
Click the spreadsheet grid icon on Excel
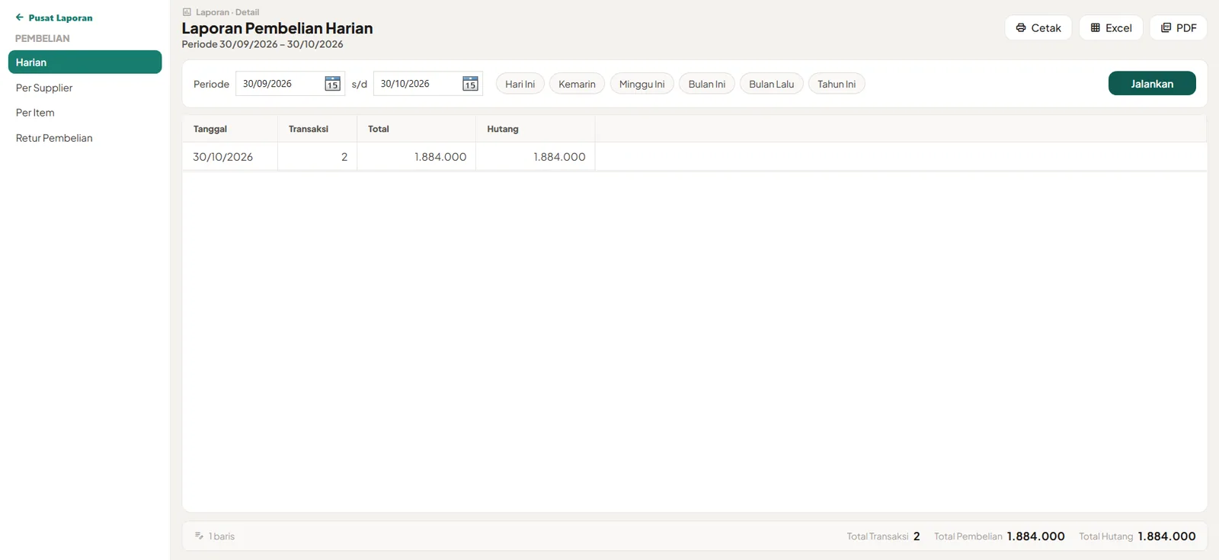1095,27
